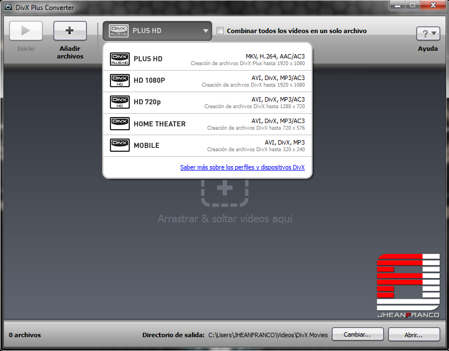Click 'Creación de archivos DivX hasta 320 x 240'

click(256, 150)
